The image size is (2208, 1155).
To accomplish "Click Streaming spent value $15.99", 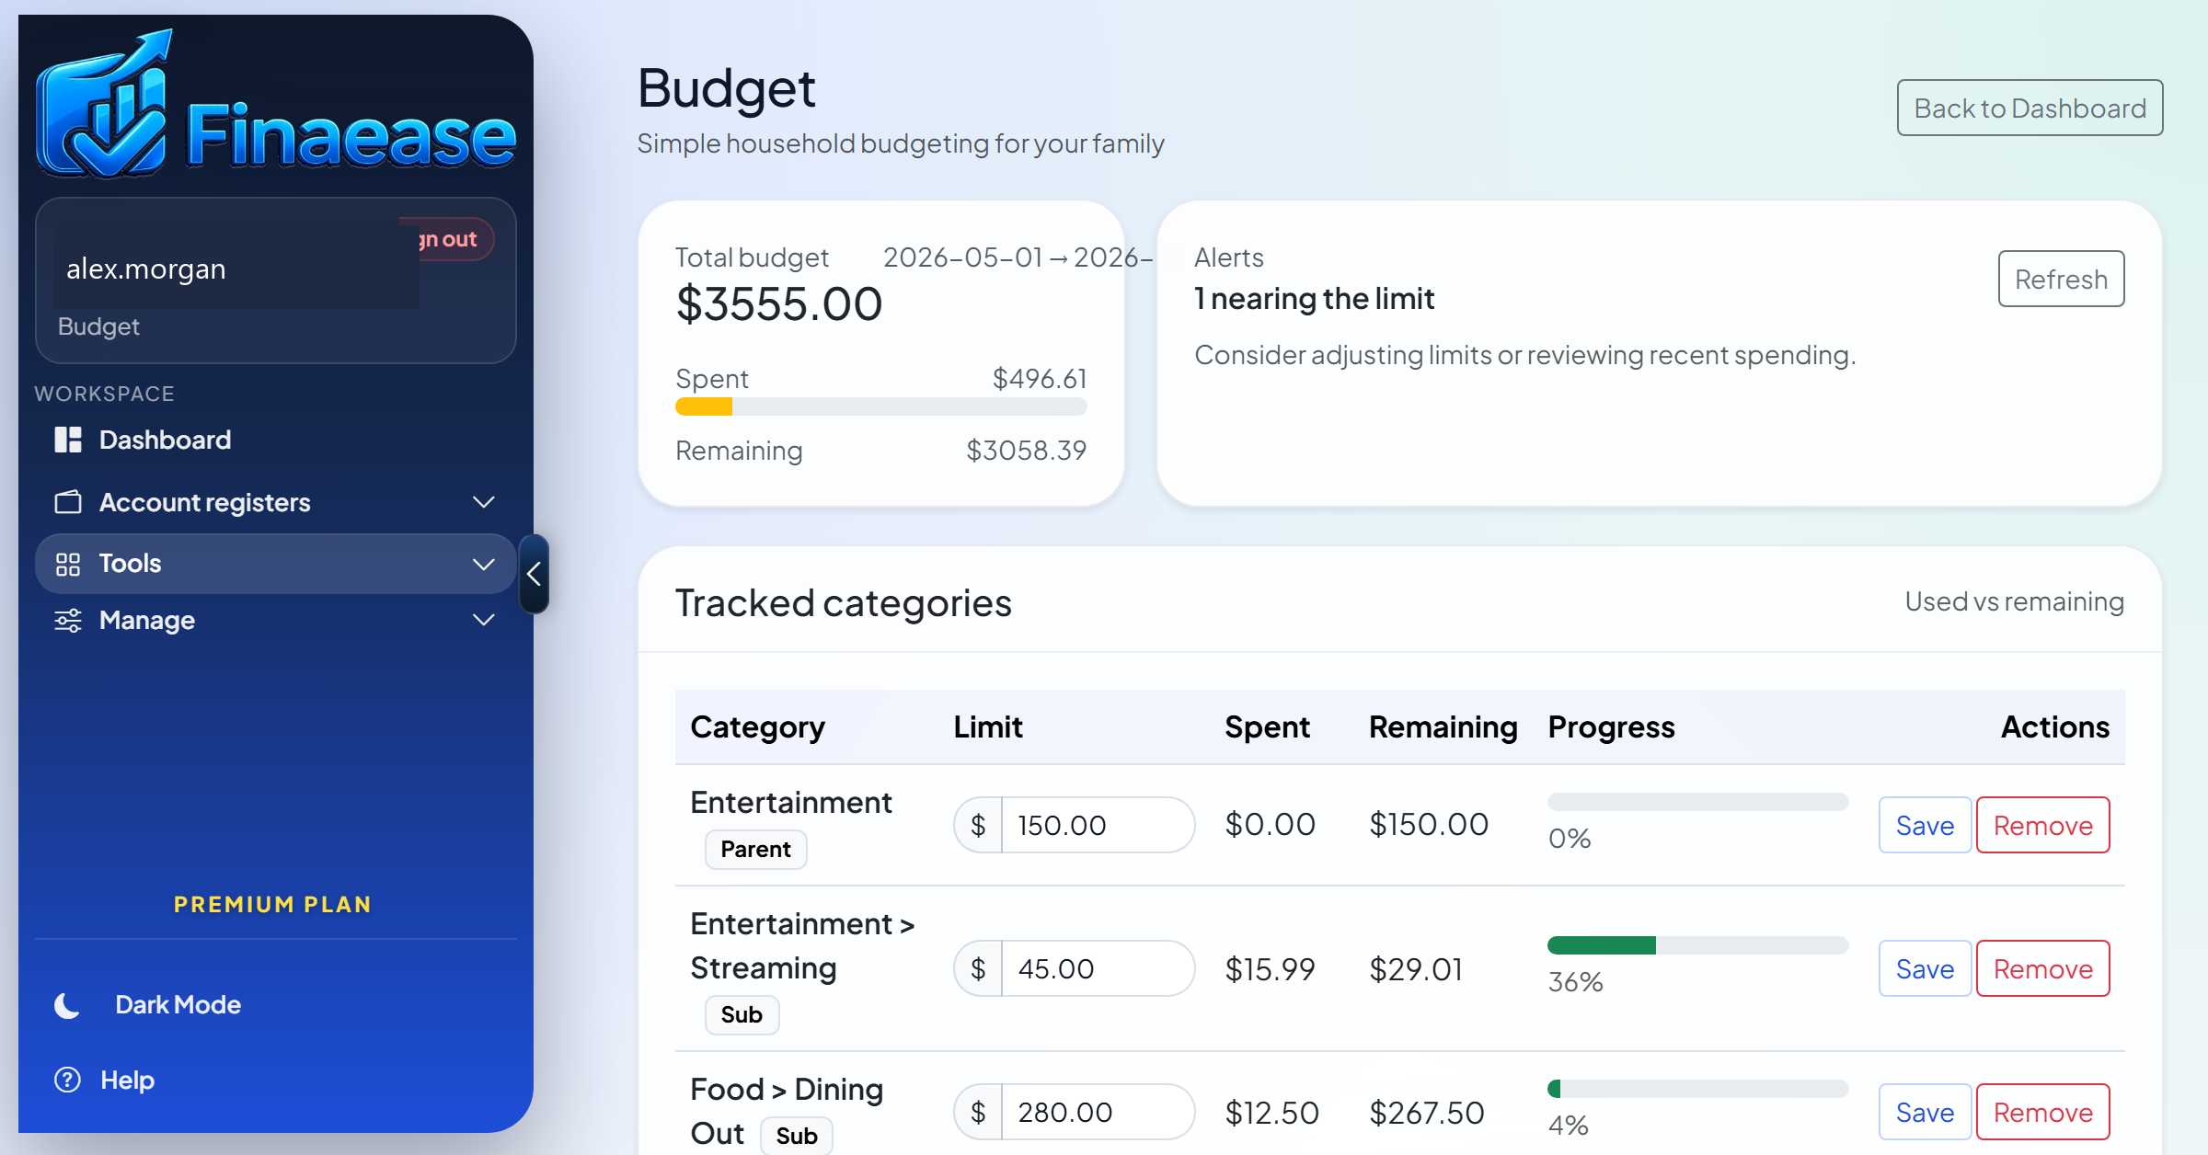I will pos(1270,969).
